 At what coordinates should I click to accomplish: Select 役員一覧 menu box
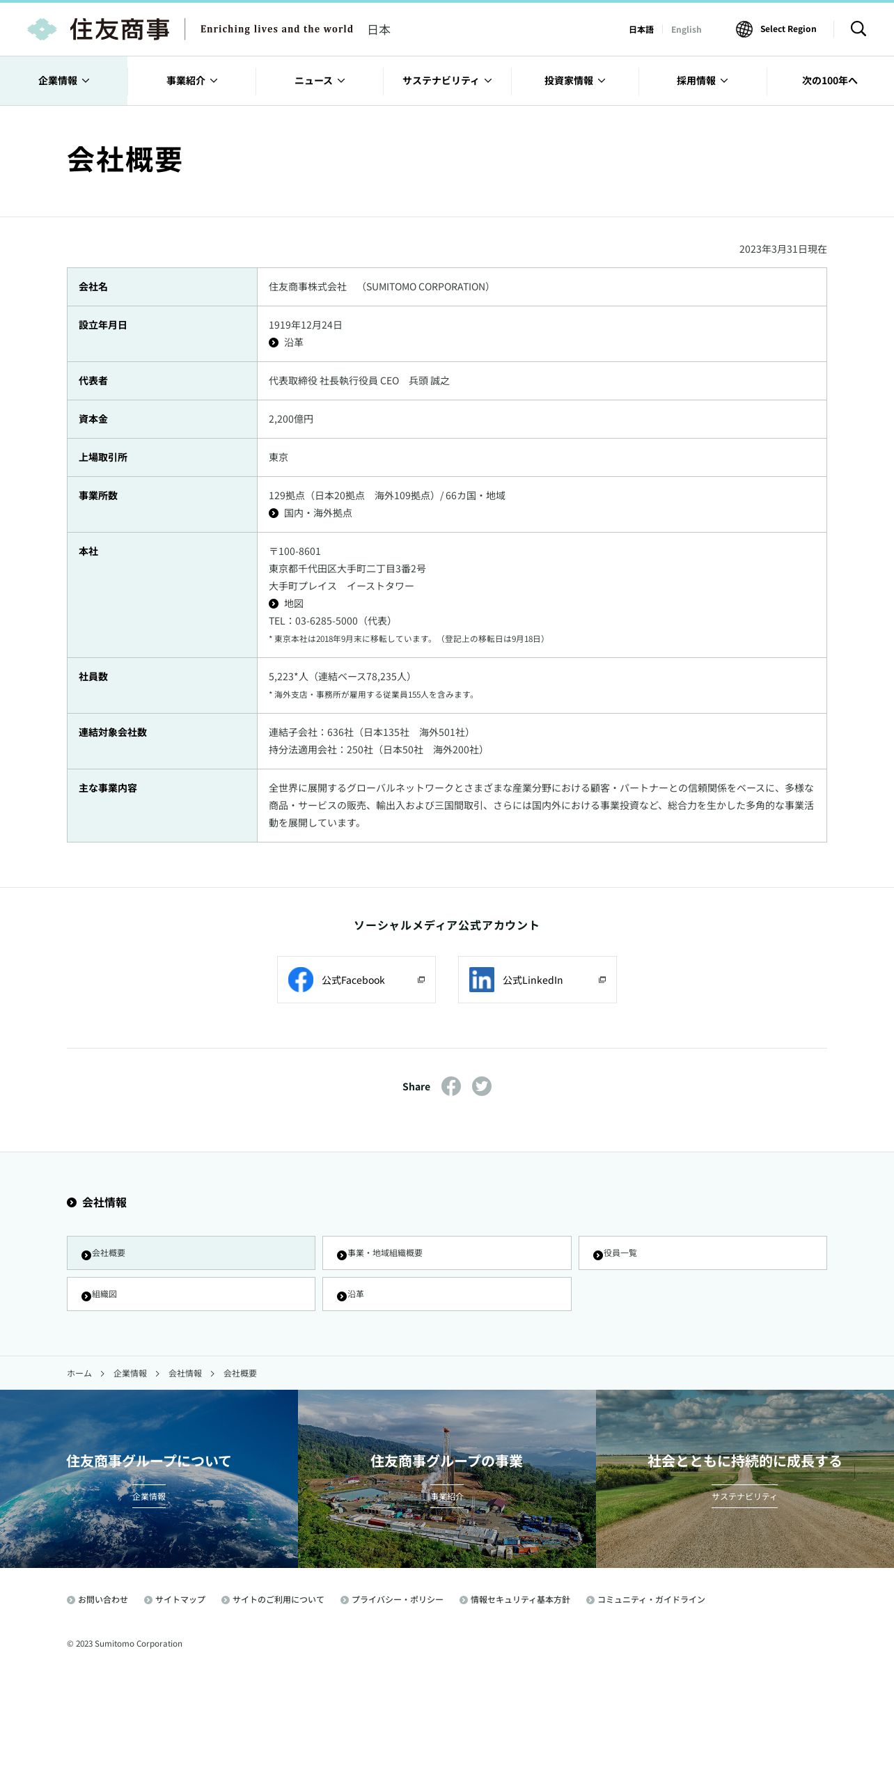click(x=703, y=1253)
